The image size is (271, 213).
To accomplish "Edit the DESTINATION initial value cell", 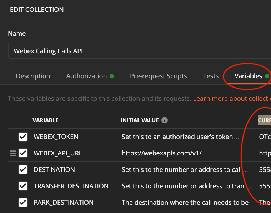I will coord(186,169).
